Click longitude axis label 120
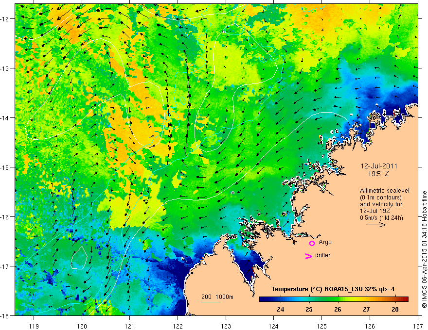Image resolution: width=428 pixels, height=330 pixels. tap(82, 326)
